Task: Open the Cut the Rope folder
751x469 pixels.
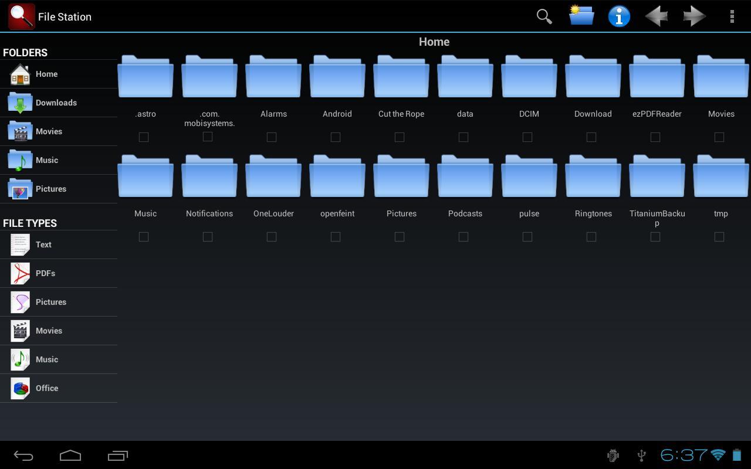Action: click(x=401, y=76)
